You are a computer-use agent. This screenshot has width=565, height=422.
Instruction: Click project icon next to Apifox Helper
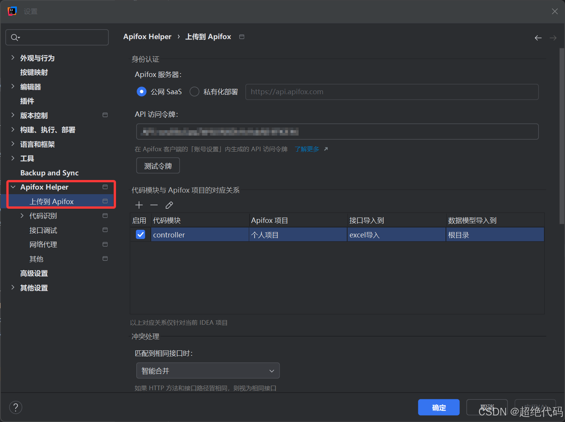105,187
